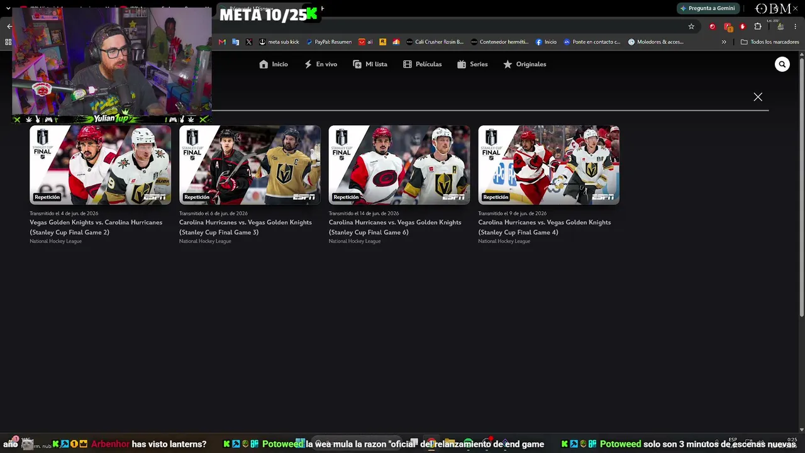Click the multicolored bookmark icon left of Cali Crusher
Image resolution: width=805 pixels, height=453 pixels.
coord(396,42)
